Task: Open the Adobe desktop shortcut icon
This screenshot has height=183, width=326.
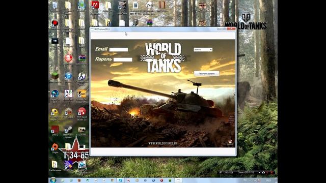Action: pyautogui.click(x=95, y=5)
